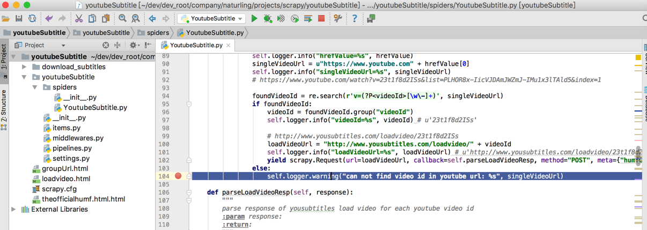Collapse the youtubeSubtitle root project node
Viewport: 647px width, 230px height.
click(x=14, y=57)
